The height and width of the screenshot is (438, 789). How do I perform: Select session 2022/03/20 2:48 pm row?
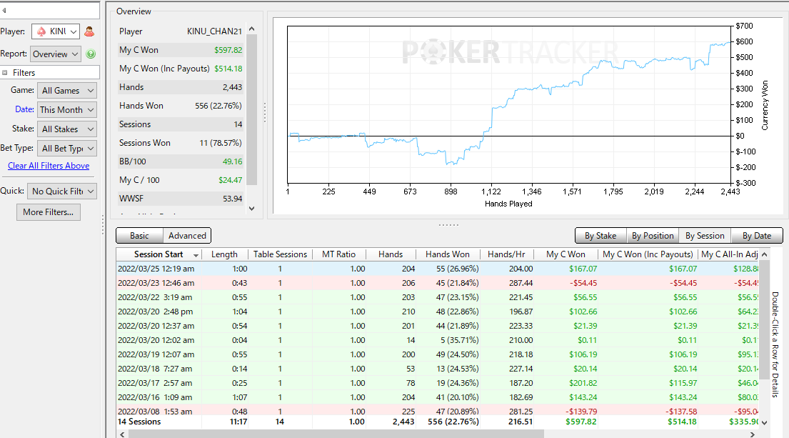tap(437, 312)
